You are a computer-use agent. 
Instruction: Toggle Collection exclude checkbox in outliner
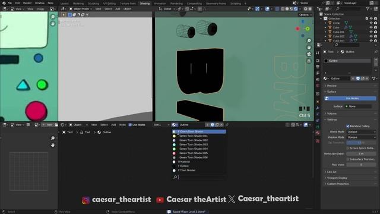[x=367, y=18]
